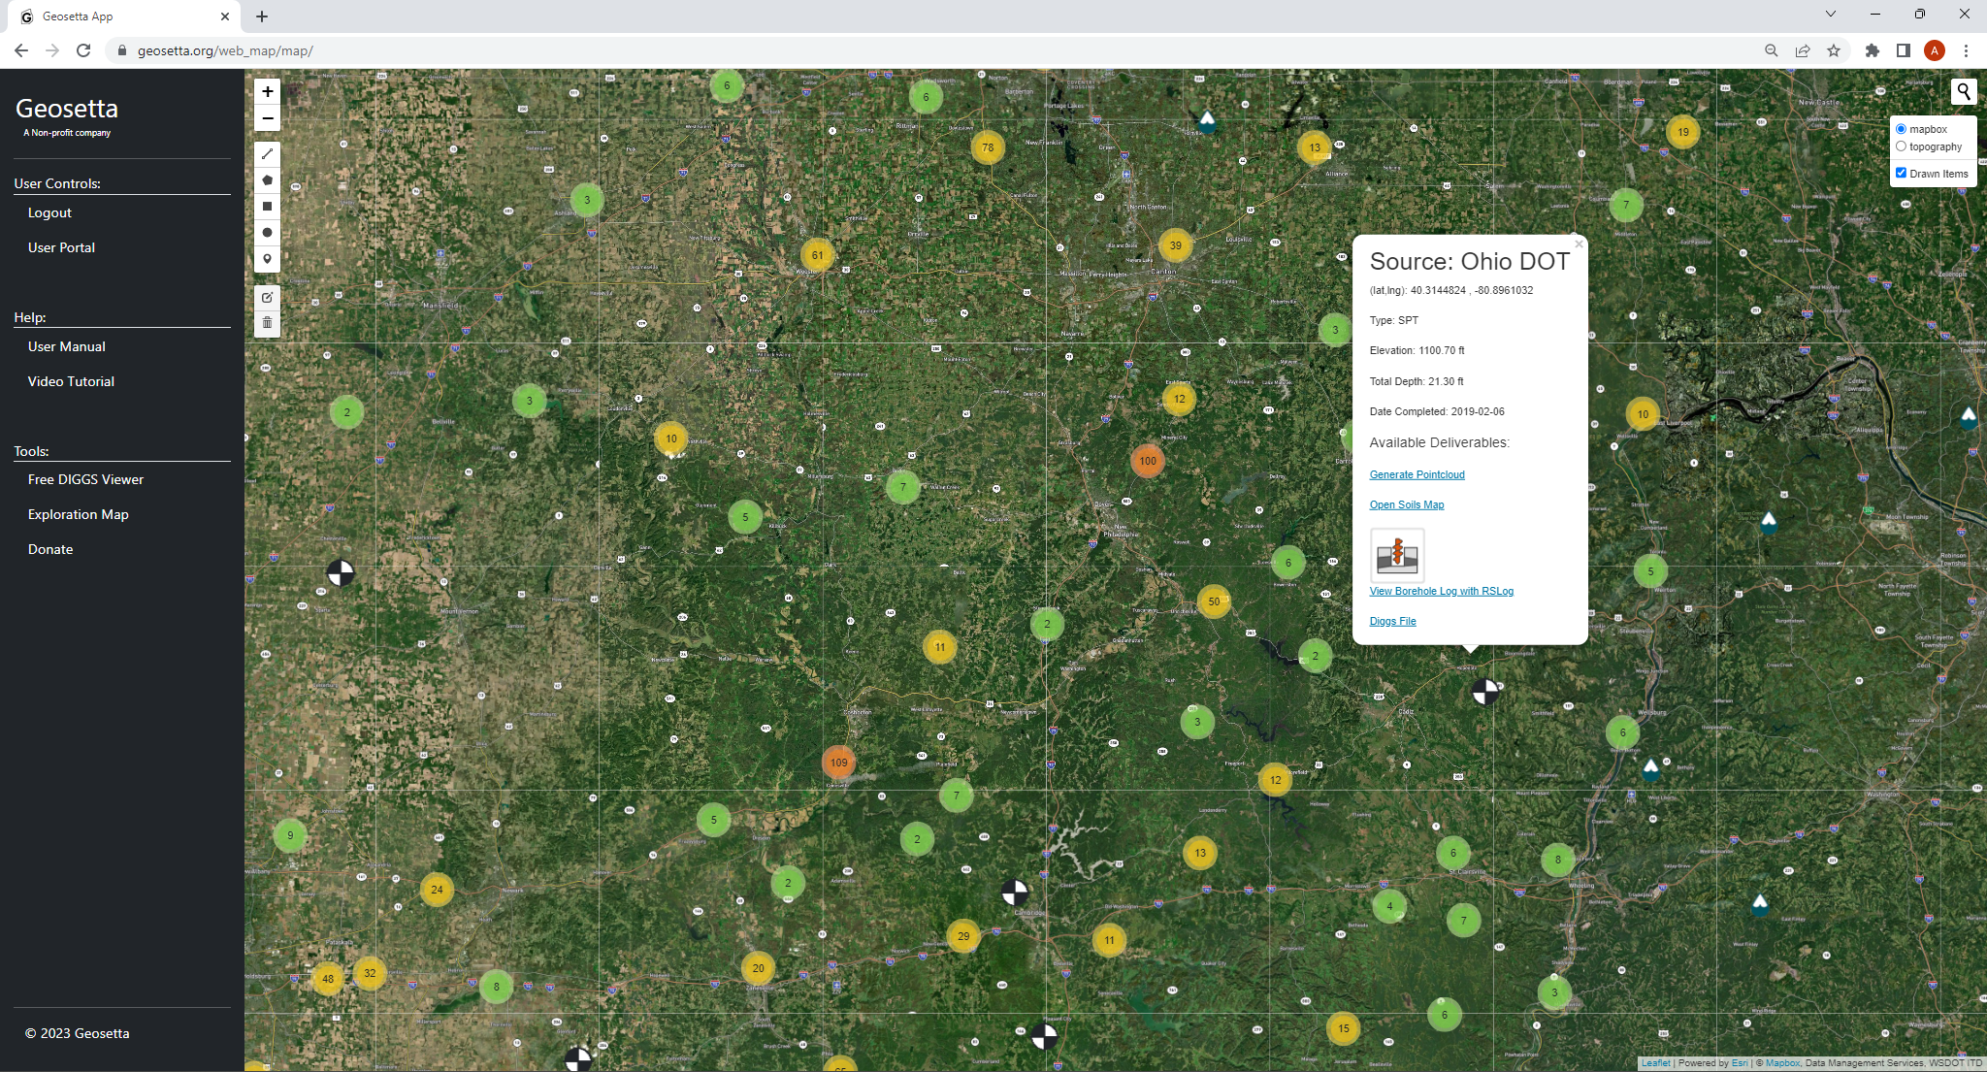Bookmark this page with the star
The height and width of the screenshot is (1072, 1987).
(x=1834, y=50)
